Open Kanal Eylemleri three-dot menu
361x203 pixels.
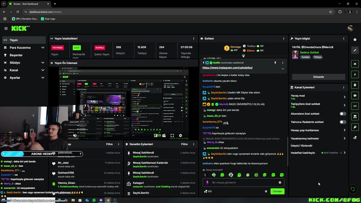click(344, 87)
